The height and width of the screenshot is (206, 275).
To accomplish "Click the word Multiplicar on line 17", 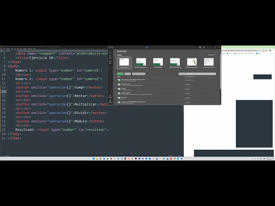I will click(86, 104).
